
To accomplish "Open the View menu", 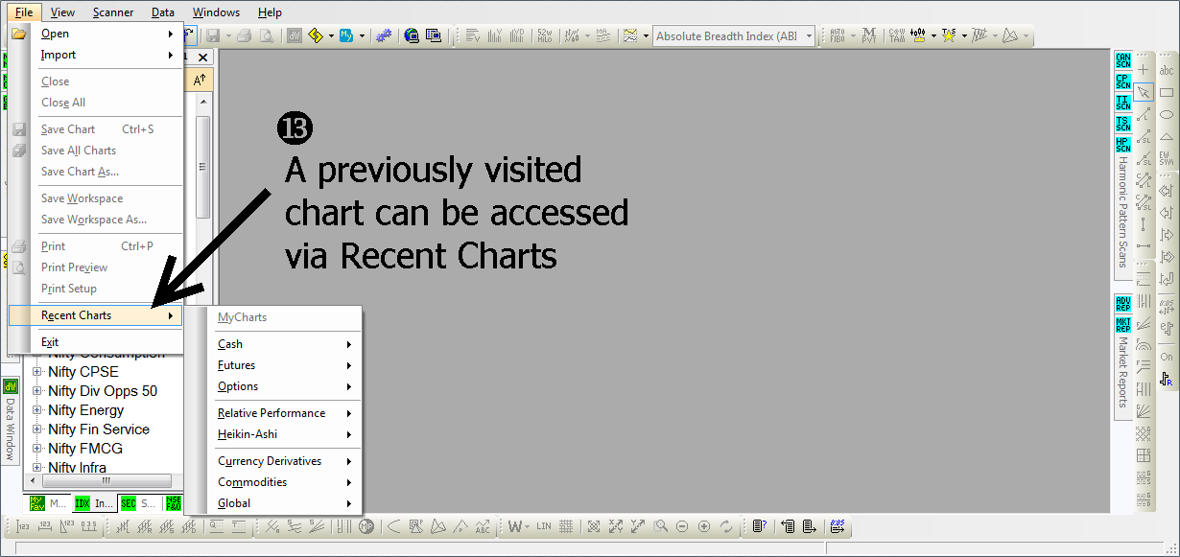I will pyautogui.click(x=62, y=12).
